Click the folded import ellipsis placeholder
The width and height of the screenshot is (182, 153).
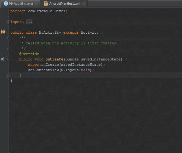coord(29,22)
